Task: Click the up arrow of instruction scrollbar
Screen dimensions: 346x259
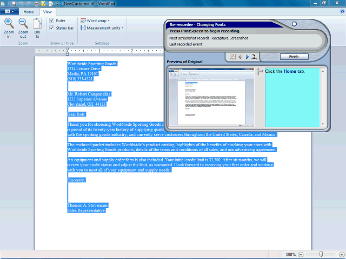Action: [x=323, y=71]
